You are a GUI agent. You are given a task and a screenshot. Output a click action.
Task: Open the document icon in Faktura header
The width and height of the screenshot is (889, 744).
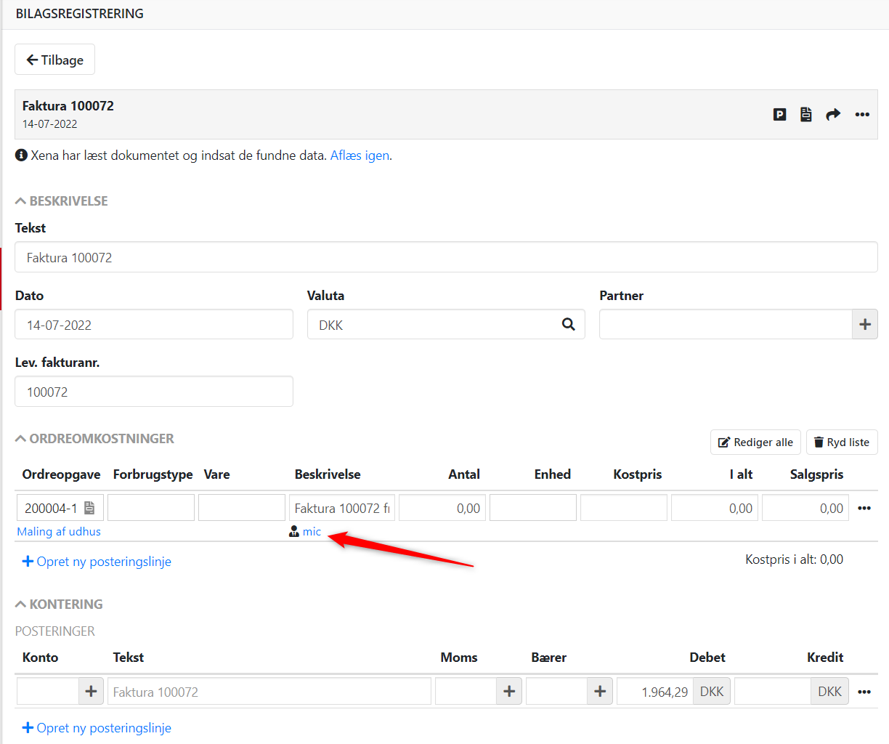coord(806,114)
